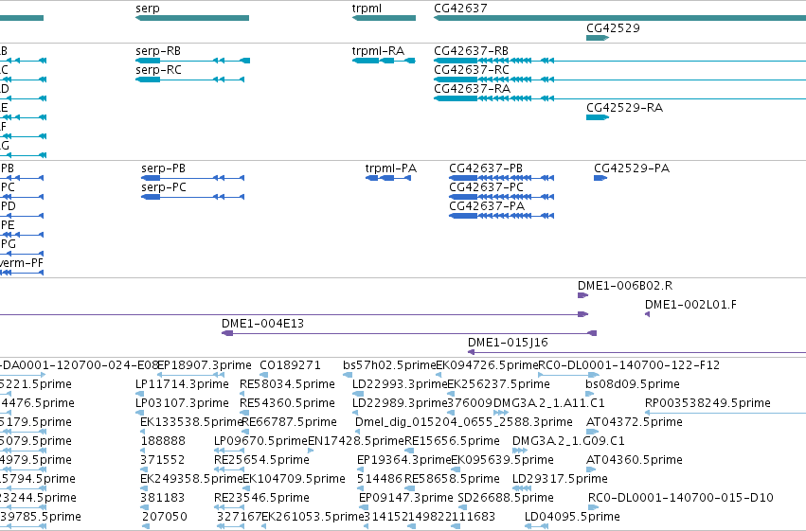Click the DME1-004E13 feature label

pos(262,324)
